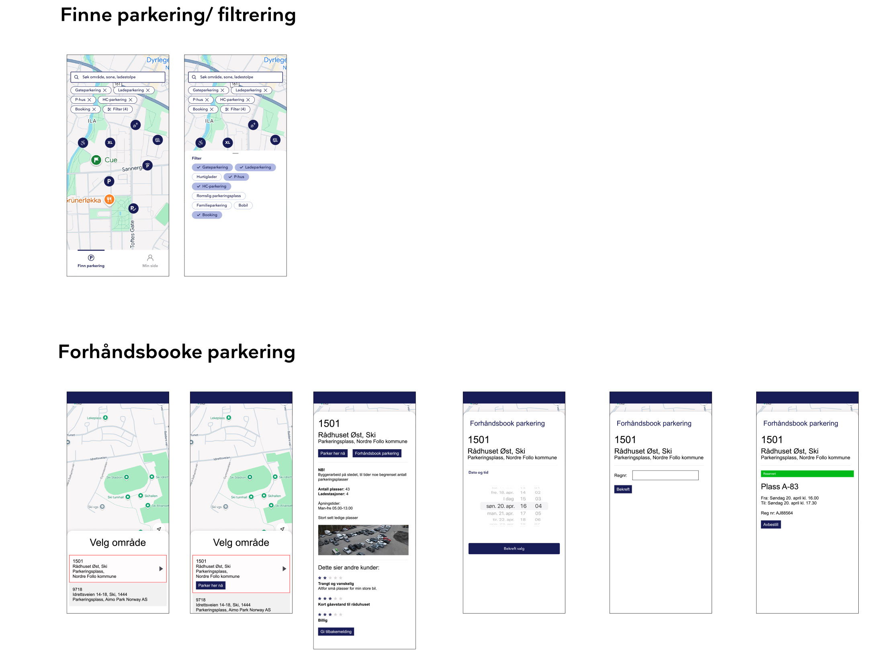
Task: Click the person icon for Min side
Action: (150, 258)
